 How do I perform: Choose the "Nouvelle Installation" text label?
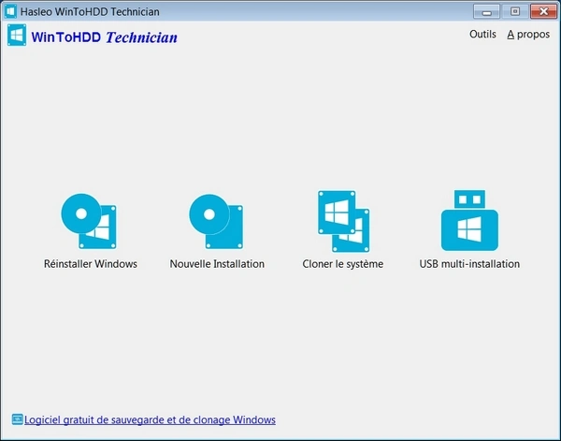coord(217,264)
